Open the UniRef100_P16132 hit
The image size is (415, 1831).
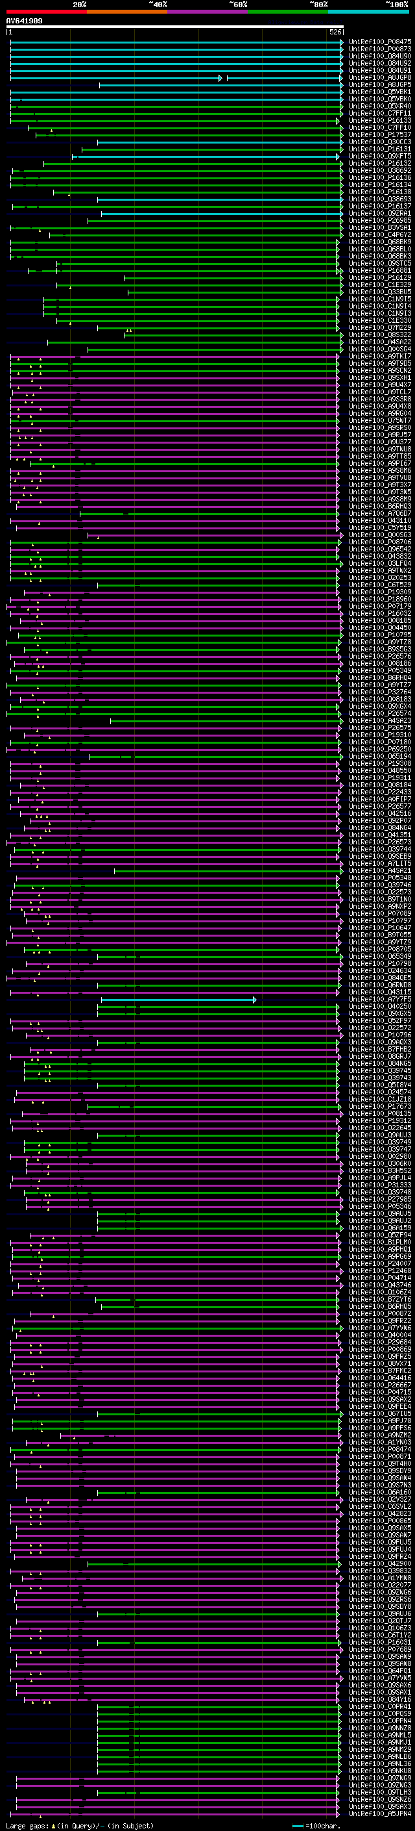point(380,164)
